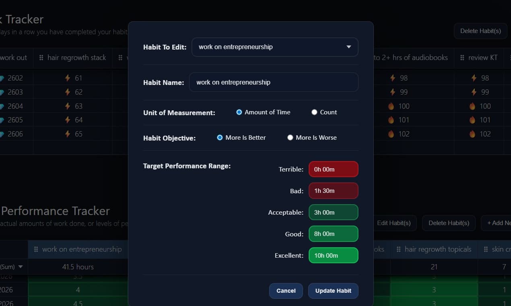Expand the (Sum) aggregation dropdown
Viewport: 511px width, 306px height.
[x=20, y=267]
